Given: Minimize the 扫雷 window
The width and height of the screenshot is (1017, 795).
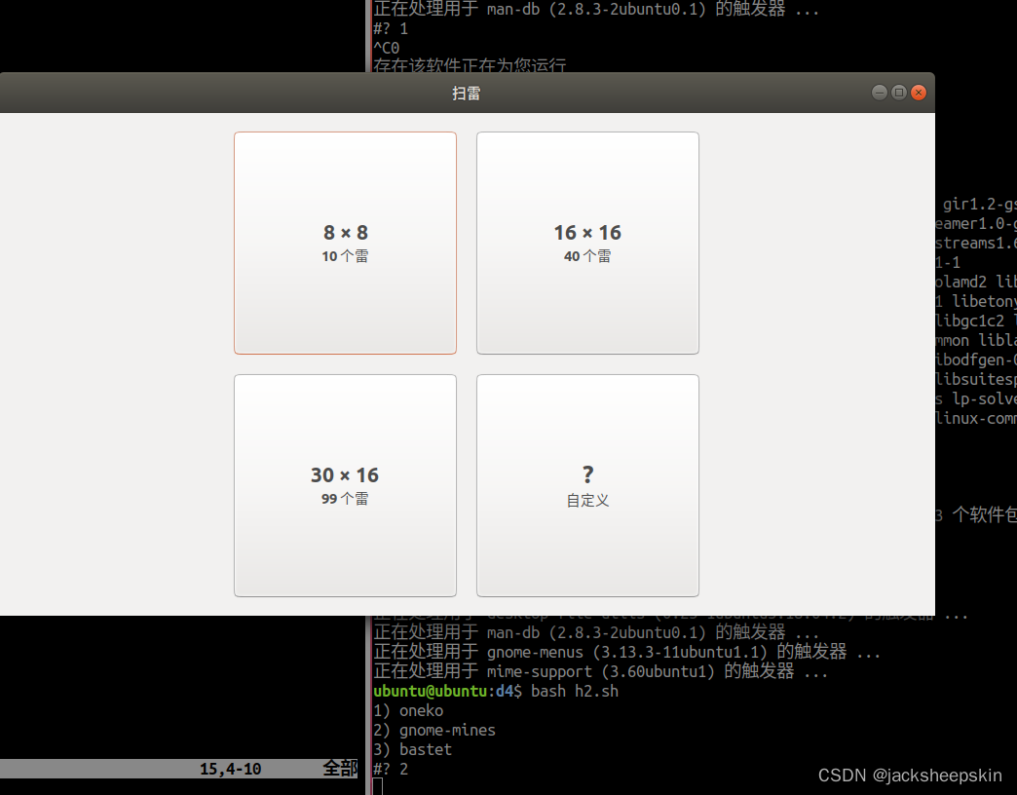Looking at the screenshot, I should (879, 93).
